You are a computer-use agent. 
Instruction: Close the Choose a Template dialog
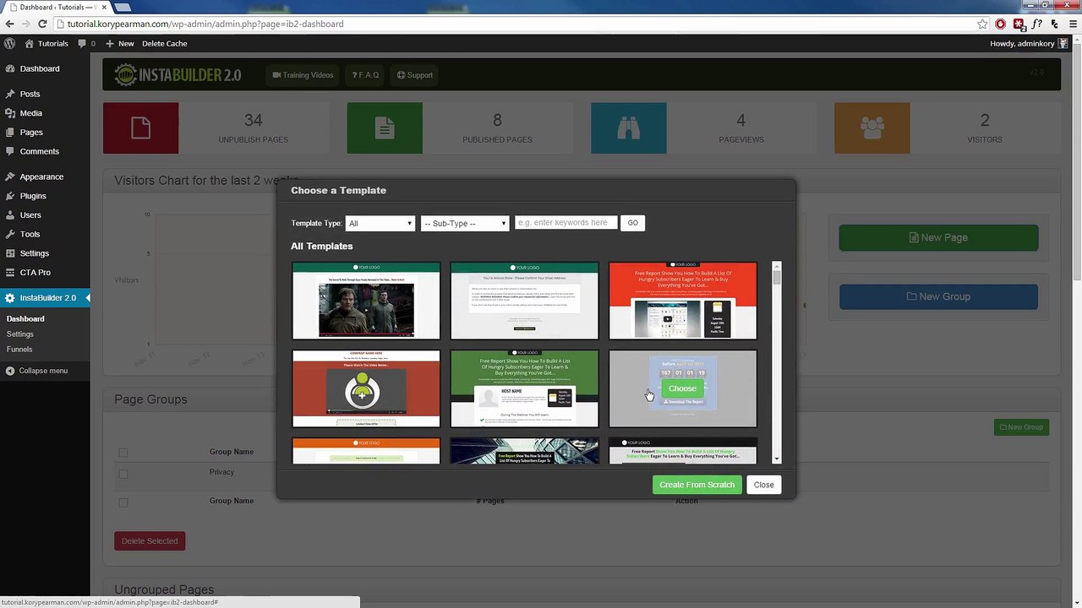763,485
